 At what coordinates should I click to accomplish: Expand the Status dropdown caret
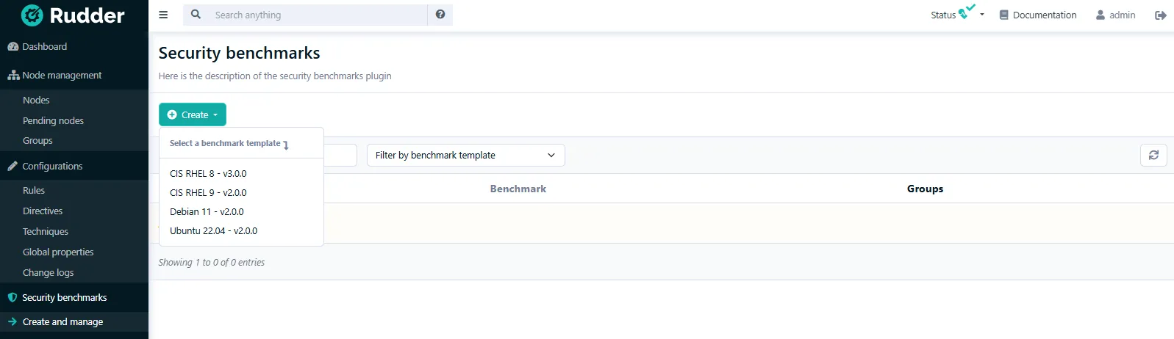point(982,15)
